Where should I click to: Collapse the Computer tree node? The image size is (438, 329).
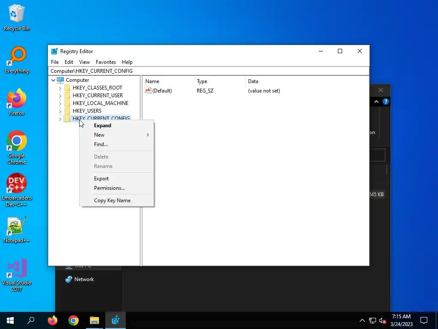pyautogui.click(x=53, y=80)
